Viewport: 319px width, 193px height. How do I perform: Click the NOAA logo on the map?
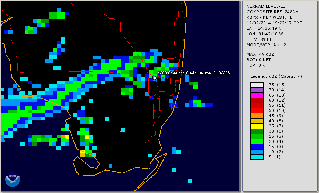click(13, 180)
